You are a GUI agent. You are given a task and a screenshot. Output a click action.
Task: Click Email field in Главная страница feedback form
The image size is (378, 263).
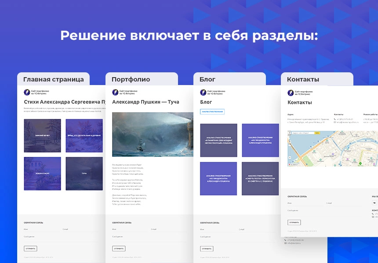click(80, 230)
